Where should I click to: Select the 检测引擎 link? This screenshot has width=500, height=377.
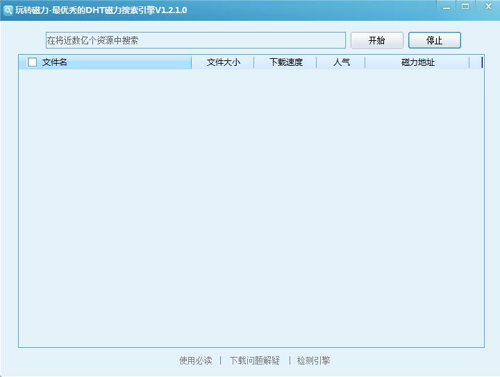[x=313, y=360]
